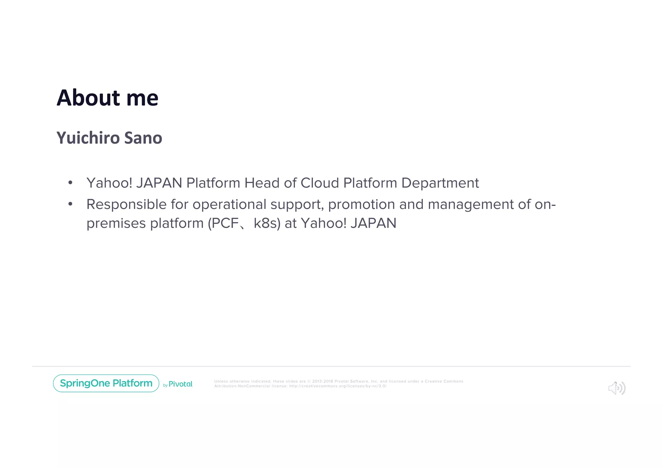Select the name 'Yuichiro Sano'
The width and height of the screenshot is (663, 468).
tap(109, 138)
